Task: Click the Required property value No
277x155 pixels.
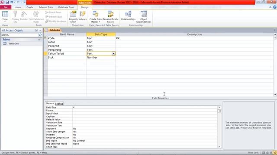Action: click(145, 129)
